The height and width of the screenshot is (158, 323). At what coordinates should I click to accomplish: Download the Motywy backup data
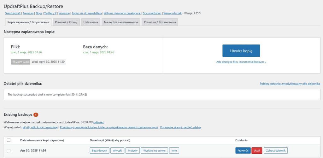click(133, 150)
